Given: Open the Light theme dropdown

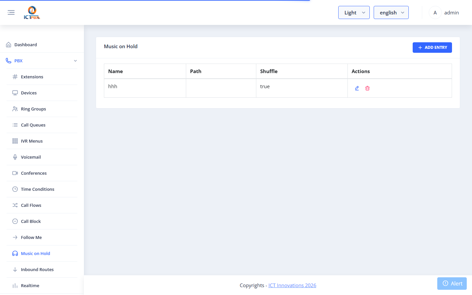Looking at the screenshot, I should [354, 12].
